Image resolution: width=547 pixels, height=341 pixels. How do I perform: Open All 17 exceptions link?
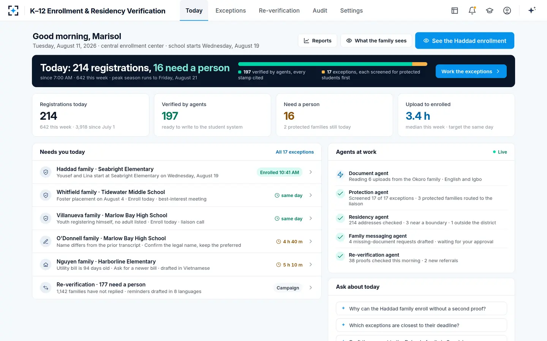295,152
